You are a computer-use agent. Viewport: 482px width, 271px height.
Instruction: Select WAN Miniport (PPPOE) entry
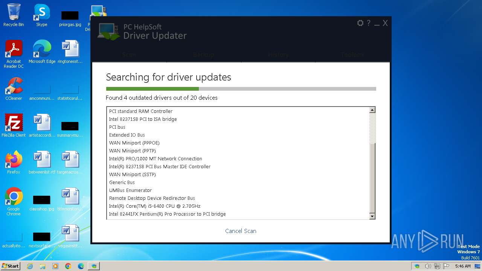(x=238, y=143)
